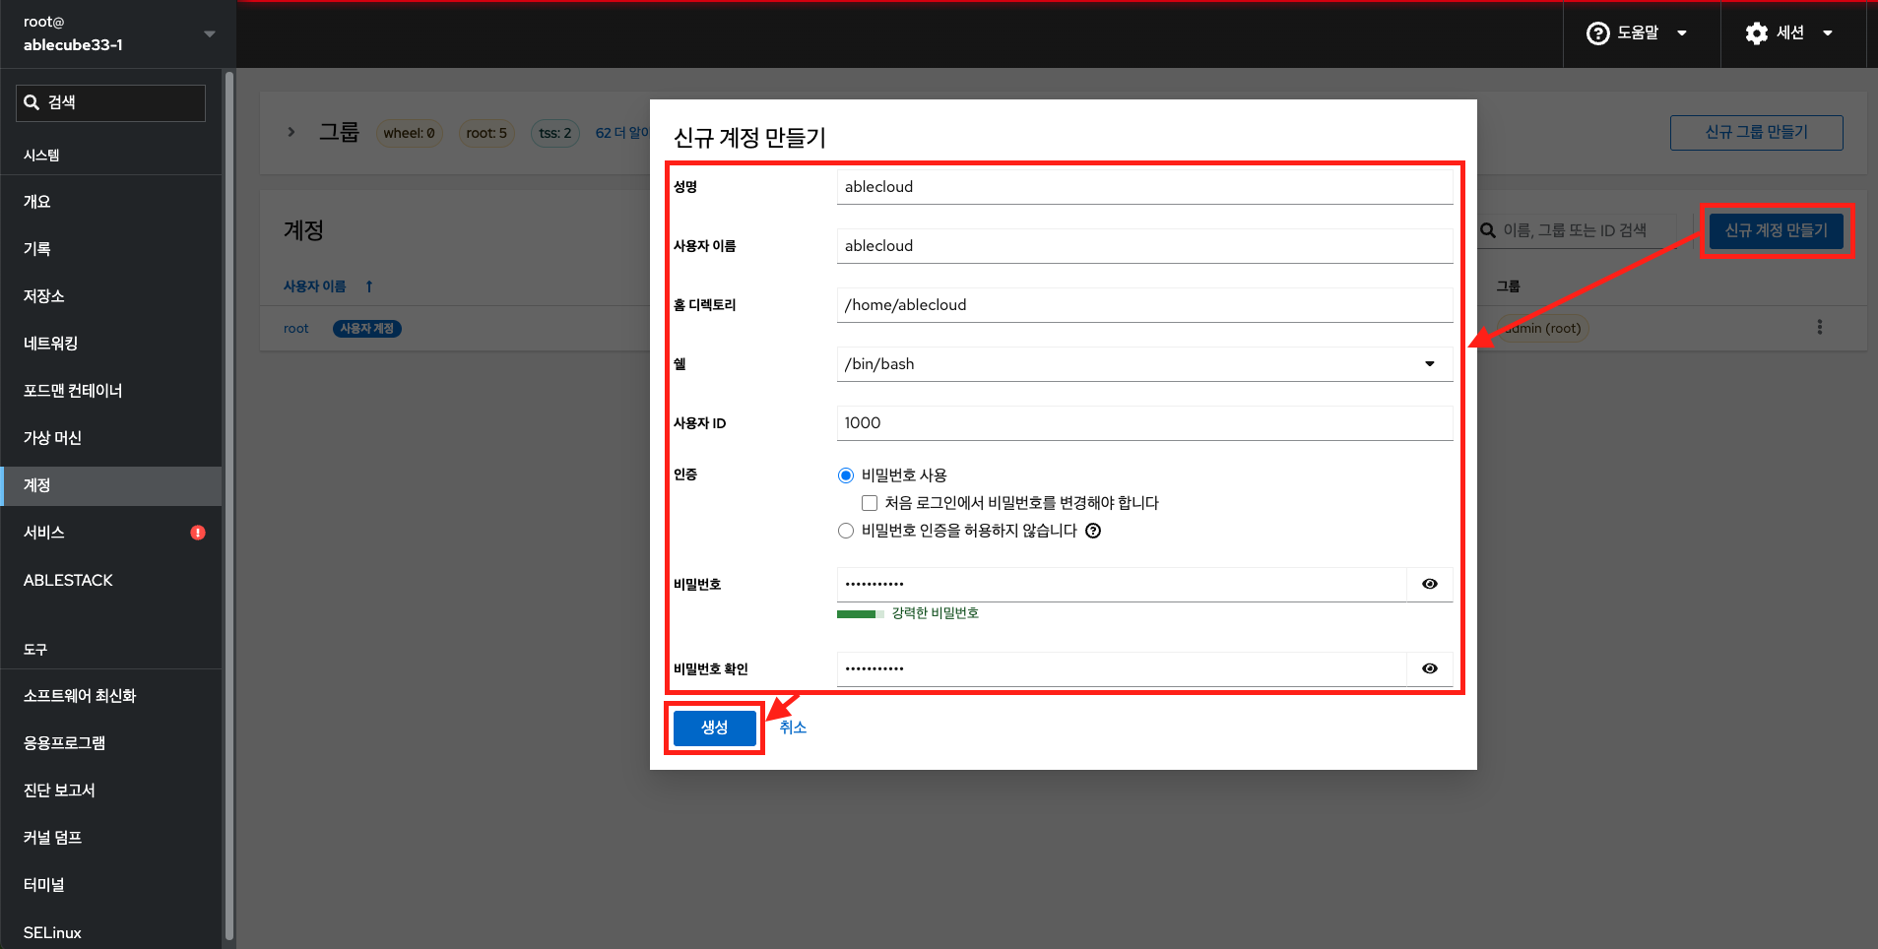Open 가상 머신 in the sidebar

point(52,438)
